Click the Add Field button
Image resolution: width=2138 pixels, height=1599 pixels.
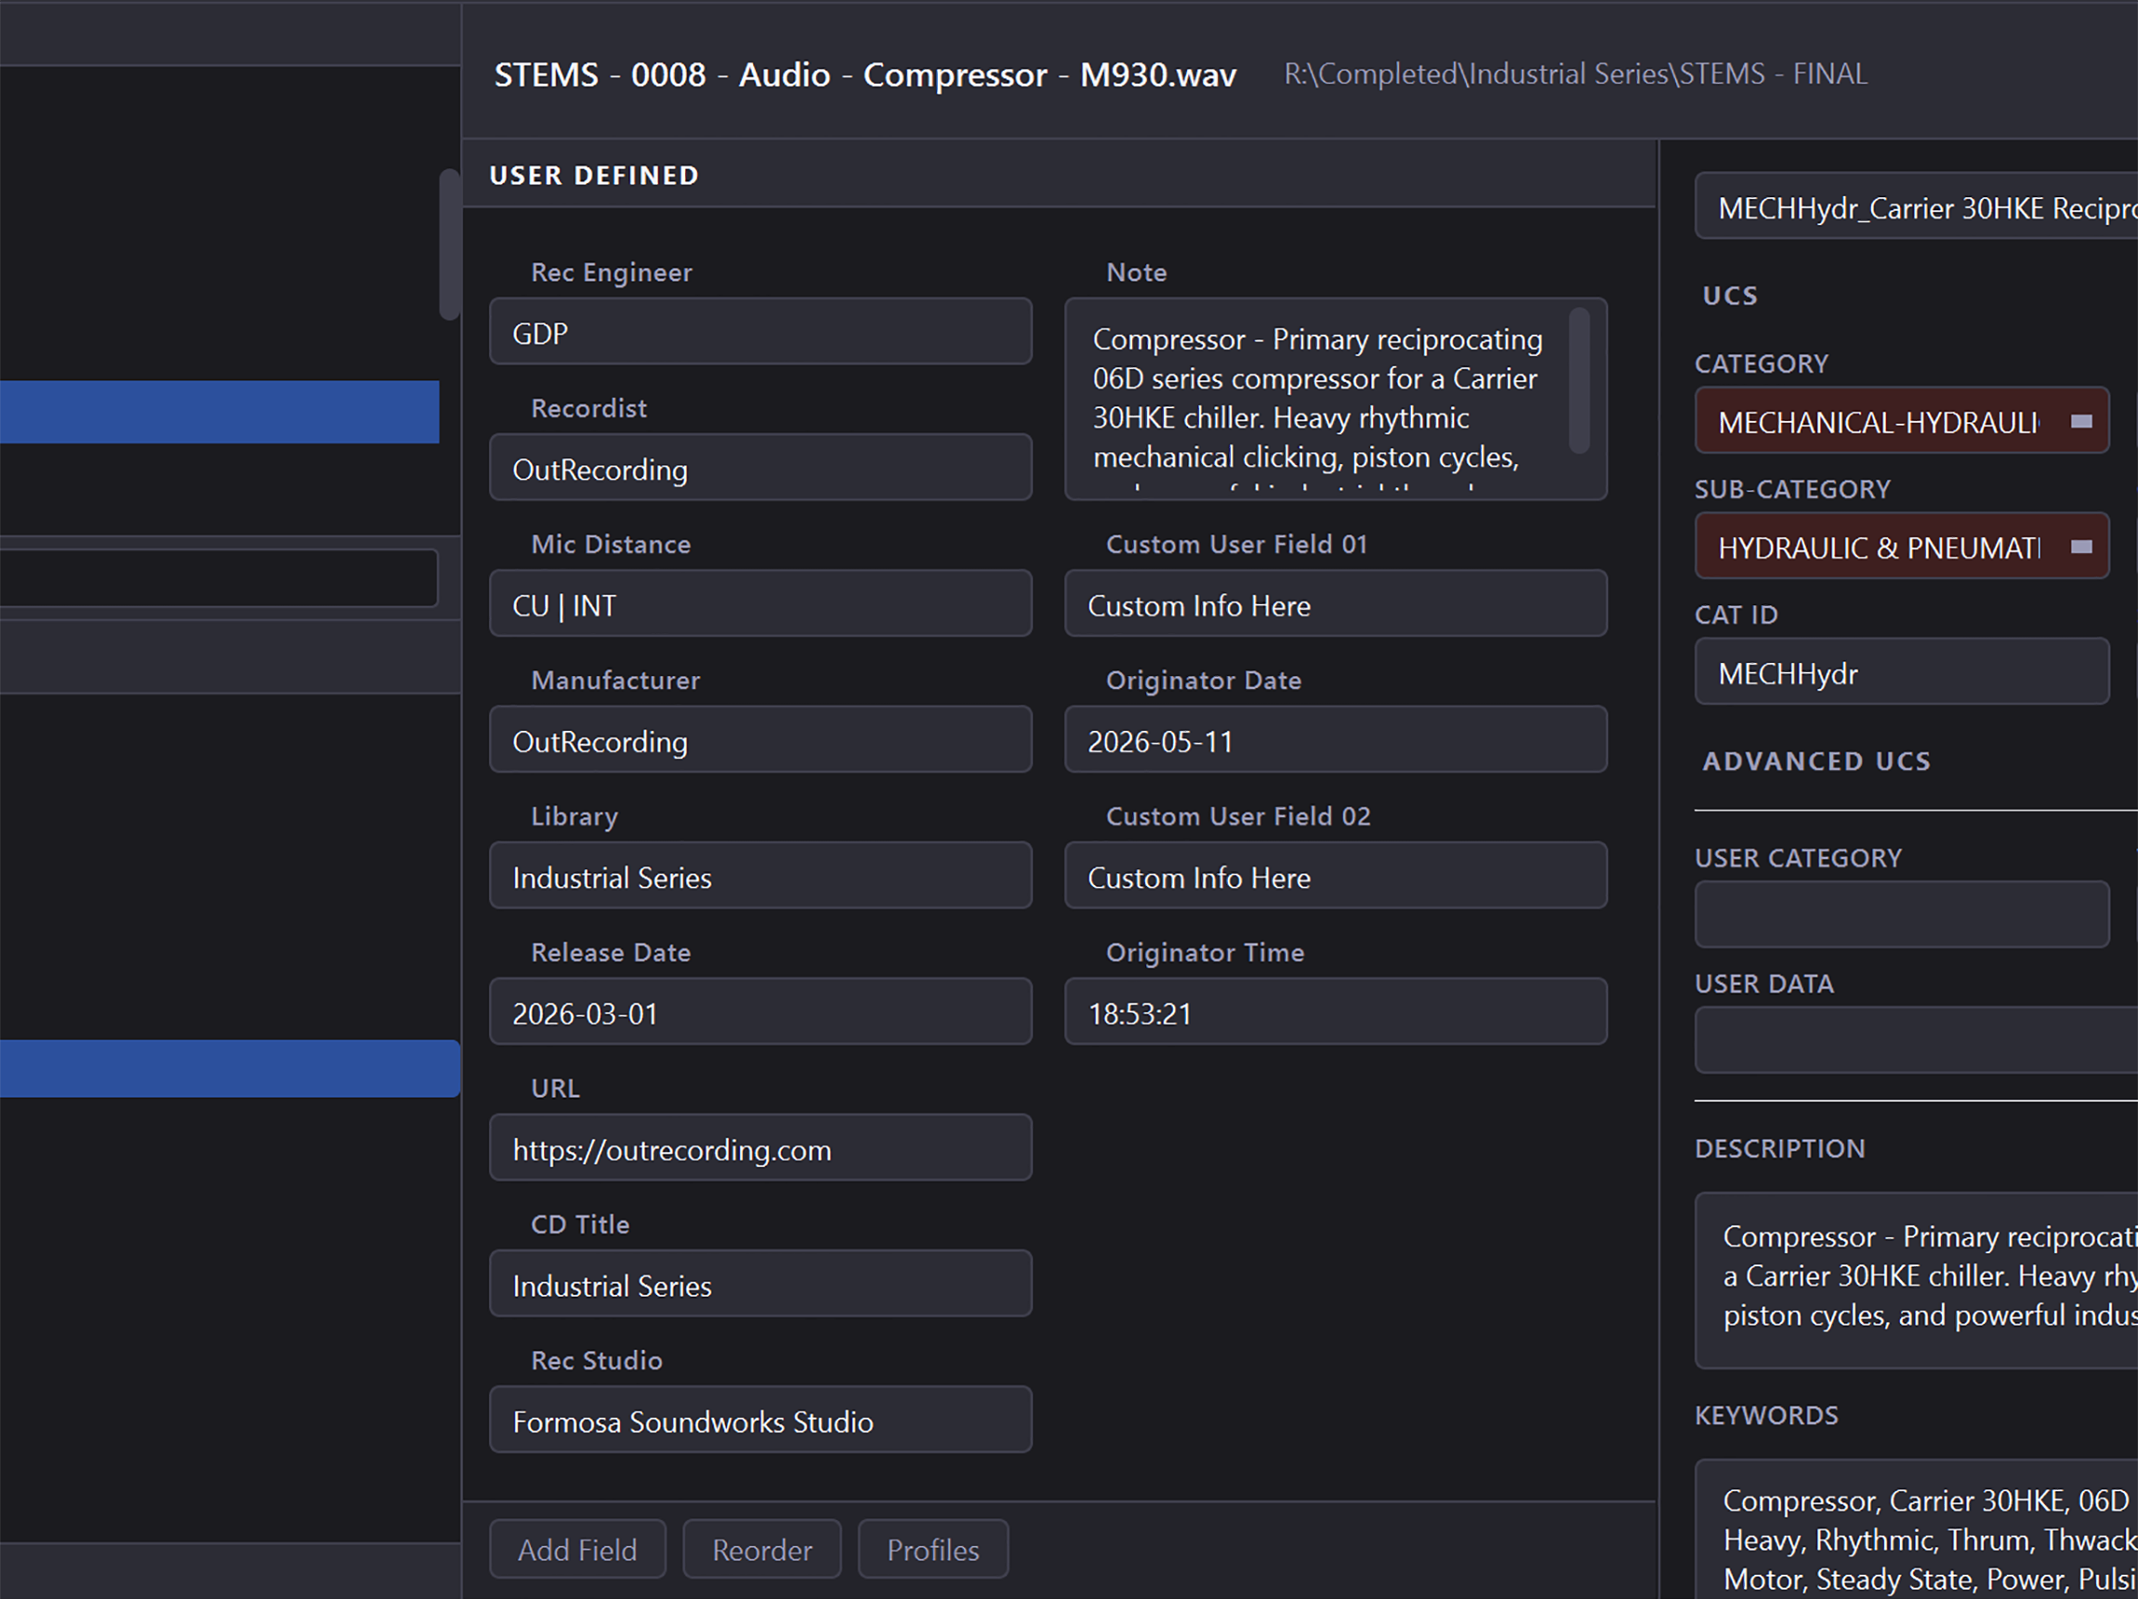click(577, 1550)
